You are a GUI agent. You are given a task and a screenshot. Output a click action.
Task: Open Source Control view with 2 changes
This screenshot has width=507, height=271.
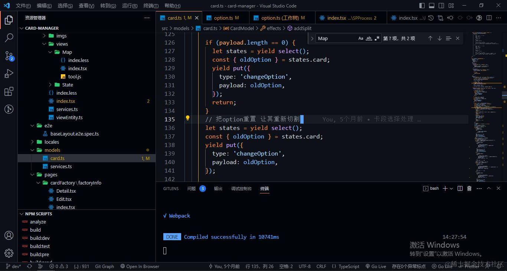point(9,56)
